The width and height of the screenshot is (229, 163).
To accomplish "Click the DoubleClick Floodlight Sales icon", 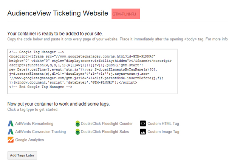I will (77, 132).
